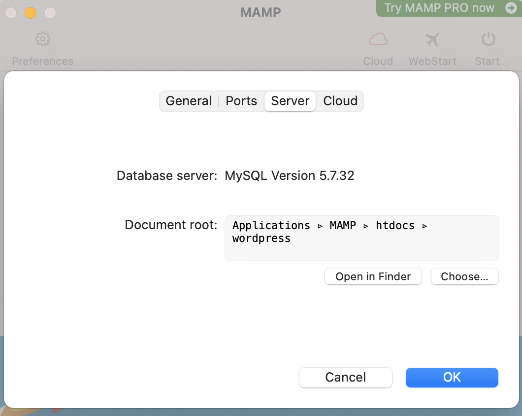Click the MySQL Version 5.7.32 text

pyautogui.click(x=289, y=176)
